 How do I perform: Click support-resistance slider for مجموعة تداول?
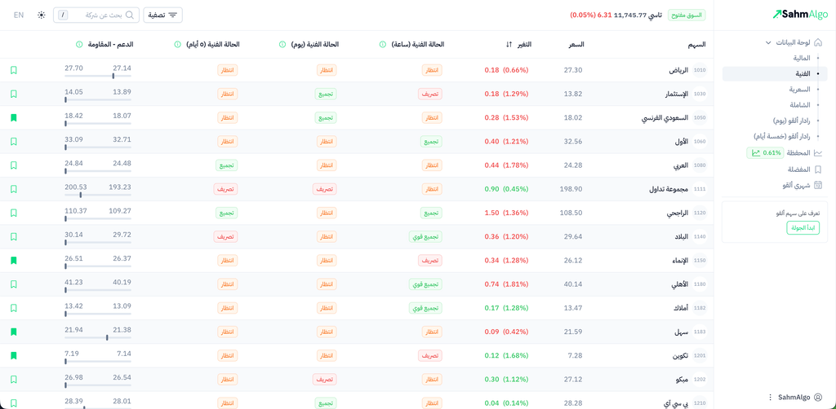tap(98, 195)
